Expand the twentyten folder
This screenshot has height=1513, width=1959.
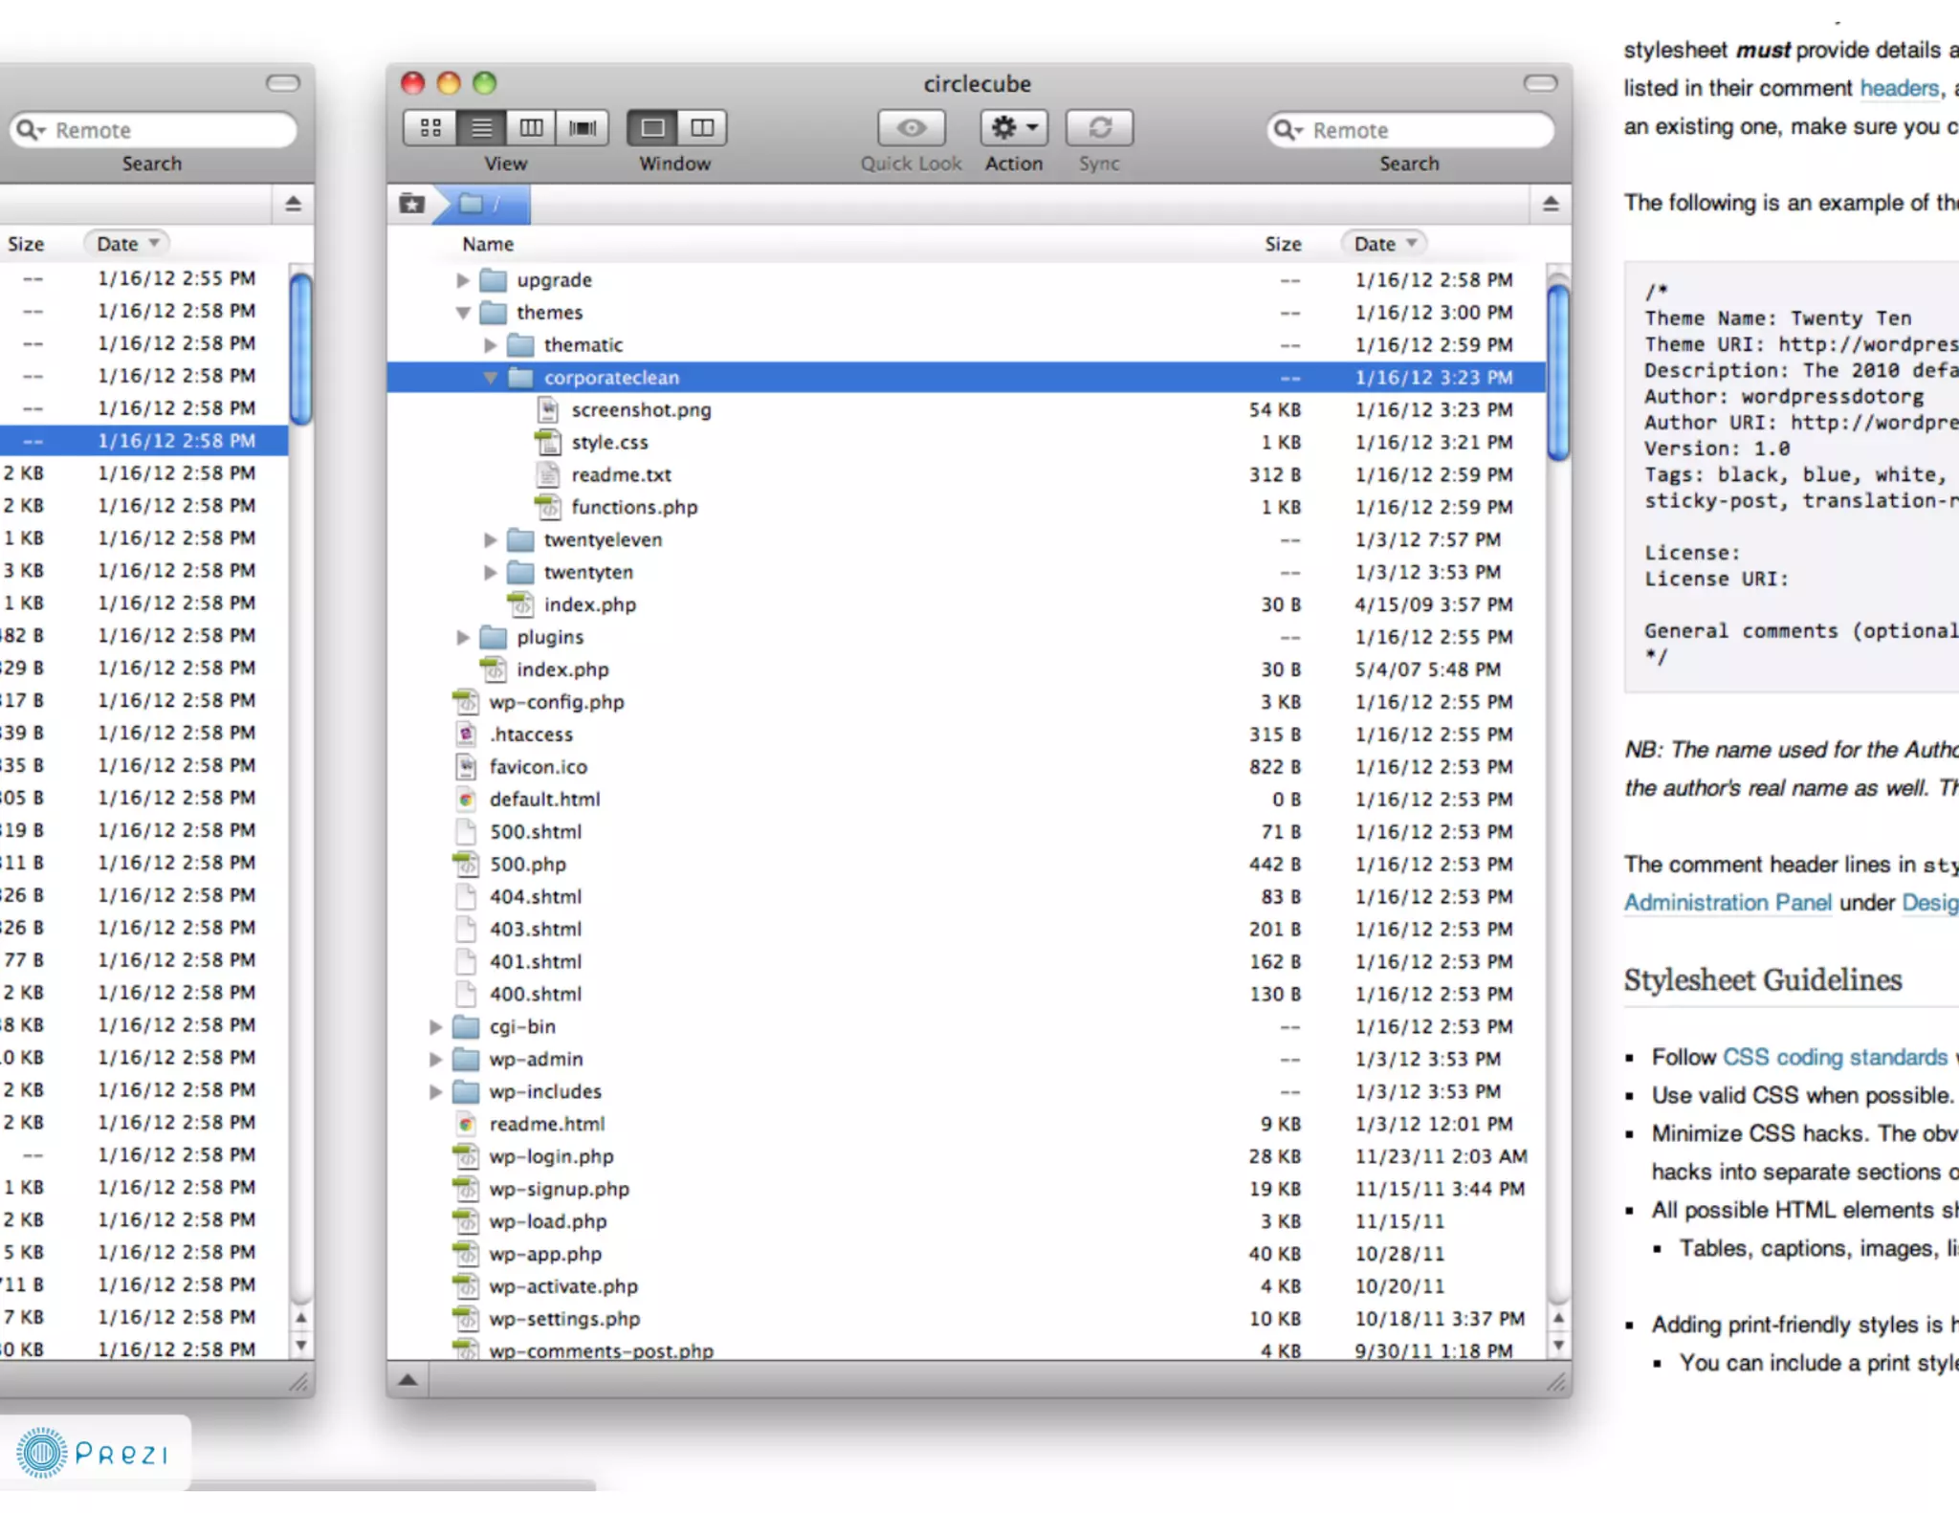pos(490,573)
